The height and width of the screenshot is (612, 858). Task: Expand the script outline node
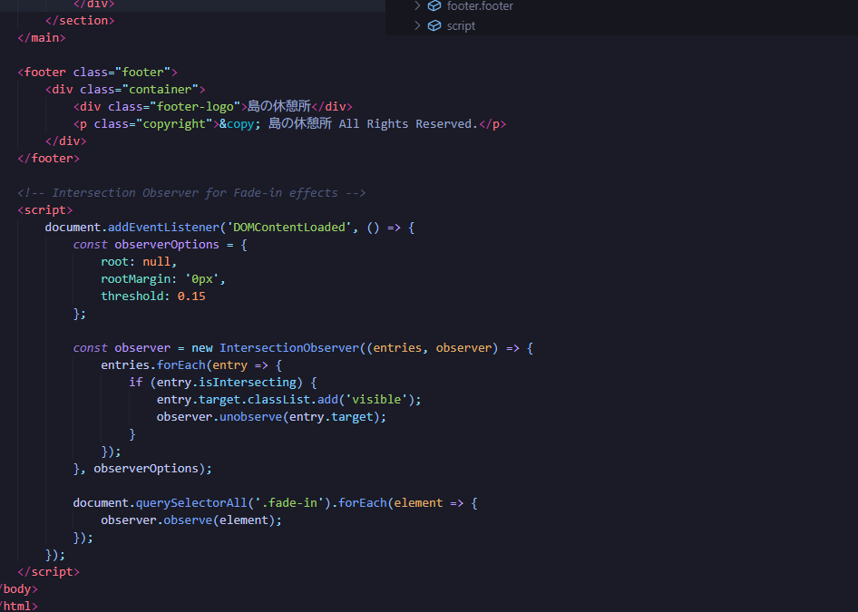point(417,26)
